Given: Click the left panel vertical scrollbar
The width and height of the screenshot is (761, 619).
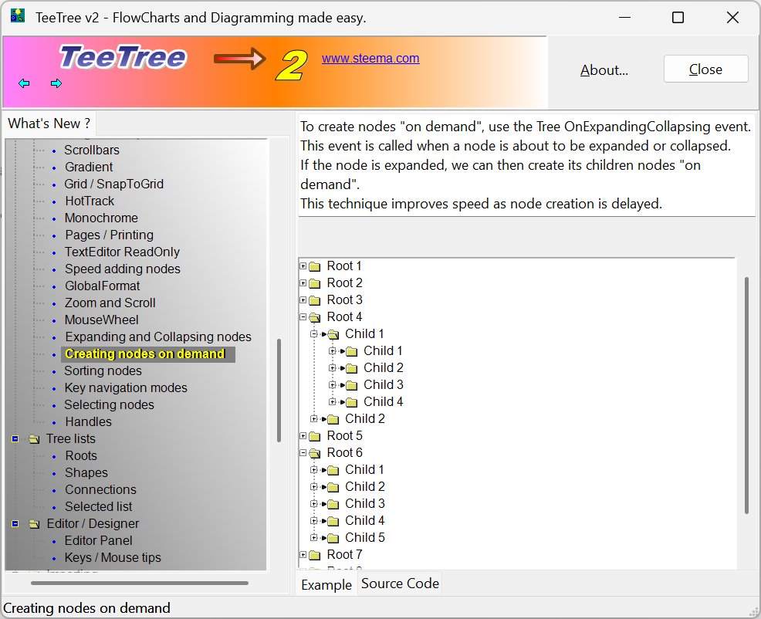Looking at the screenshot, I should (279, 391).
